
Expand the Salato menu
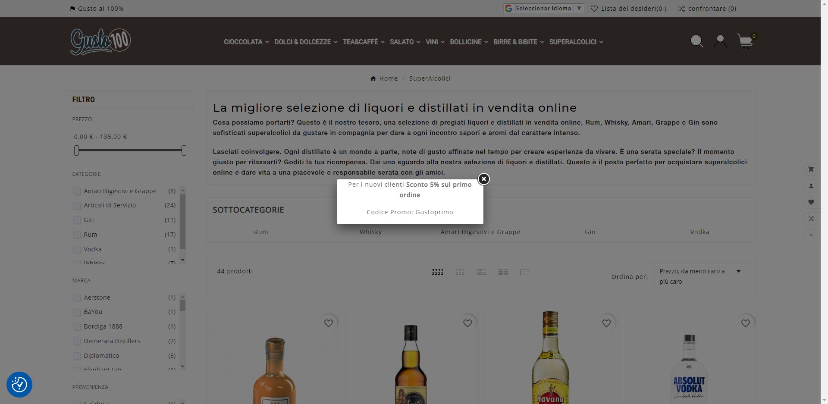(x=405, y=42)
